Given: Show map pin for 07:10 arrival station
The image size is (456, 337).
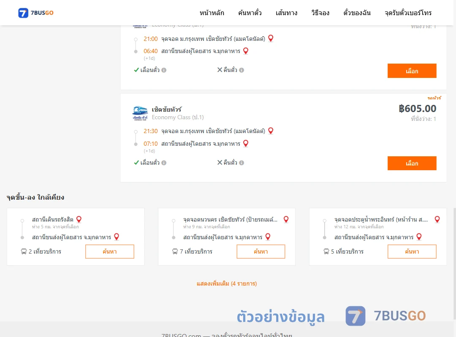Looking at the screenshot, I should pos(246,143).
